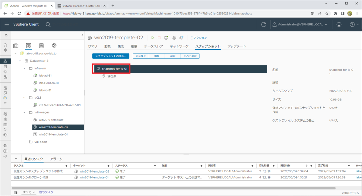Open Global Inventory Lists sidebar icon

(x=5, y=77)
